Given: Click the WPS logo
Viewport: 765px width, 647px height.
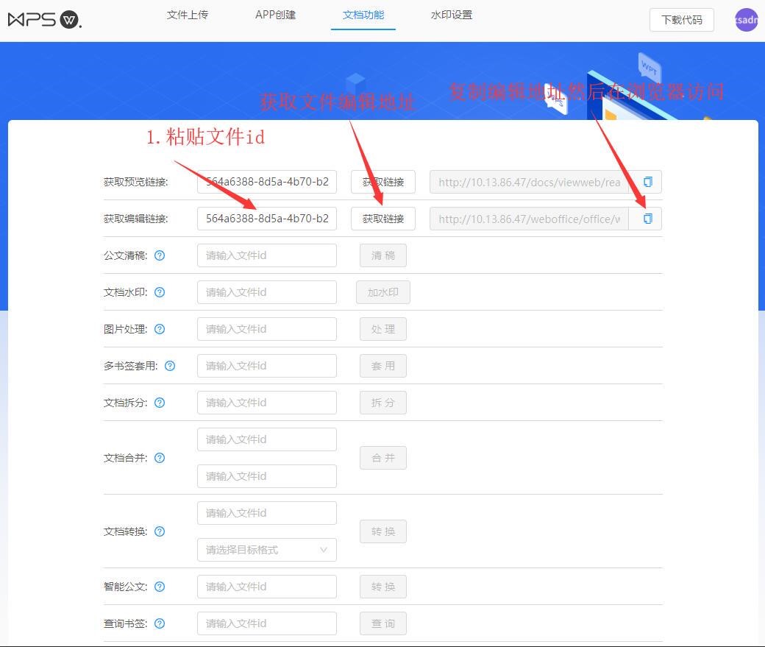Looking at the screenshot, I should coord(44,20).
